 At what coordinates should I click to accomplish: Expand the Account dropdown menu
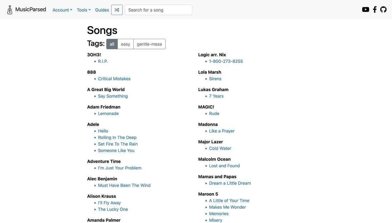[x=62, y=10]
